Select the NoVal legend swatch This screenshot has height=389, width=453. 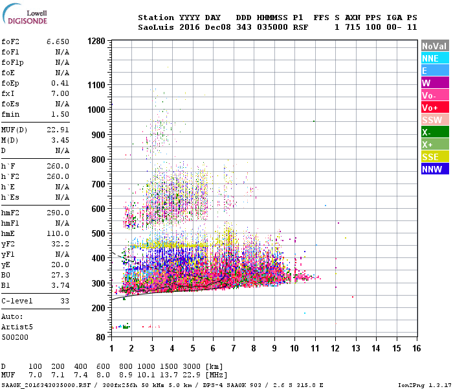click(435, 46)
